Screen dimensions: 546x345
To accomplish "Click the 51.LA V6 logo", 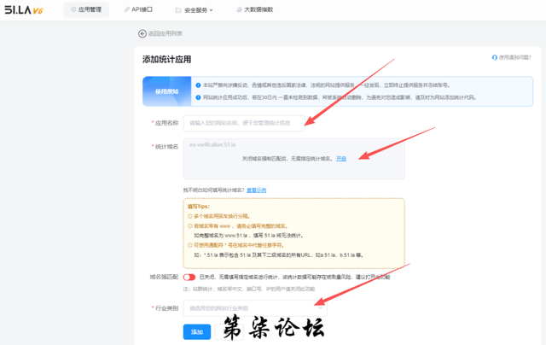I will (27, 10).
